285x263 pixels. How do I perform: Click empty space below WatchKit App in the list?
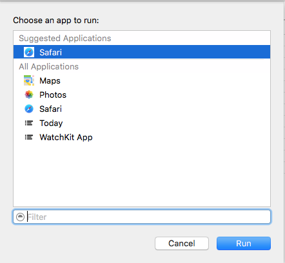pos(142,174)
